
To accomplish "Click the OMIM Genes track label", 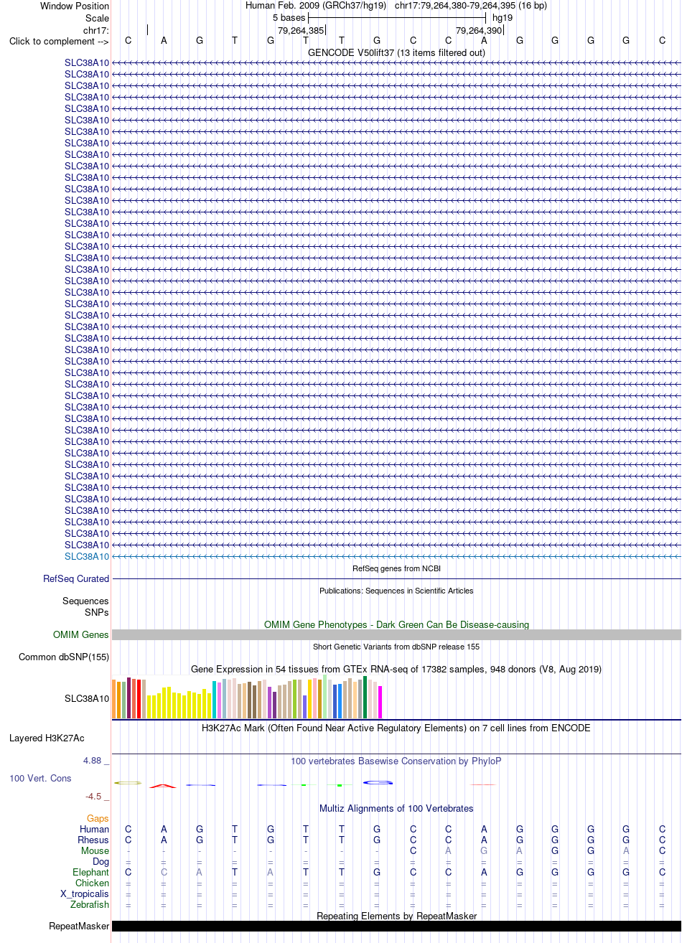I will pyautogui.click(x=81, y=635).
